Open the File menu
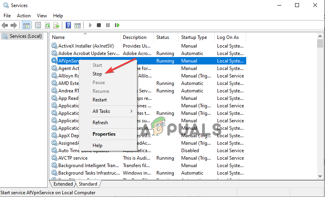The image size is (325, 197). pos(7,16)
